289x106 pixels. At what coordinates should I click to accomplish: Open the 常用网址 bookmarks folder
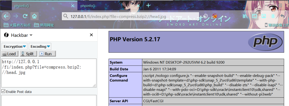tap(44, 25)
